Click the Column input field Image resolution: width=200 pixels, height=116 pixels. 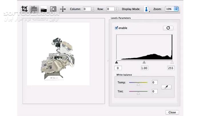click(87, 9)
